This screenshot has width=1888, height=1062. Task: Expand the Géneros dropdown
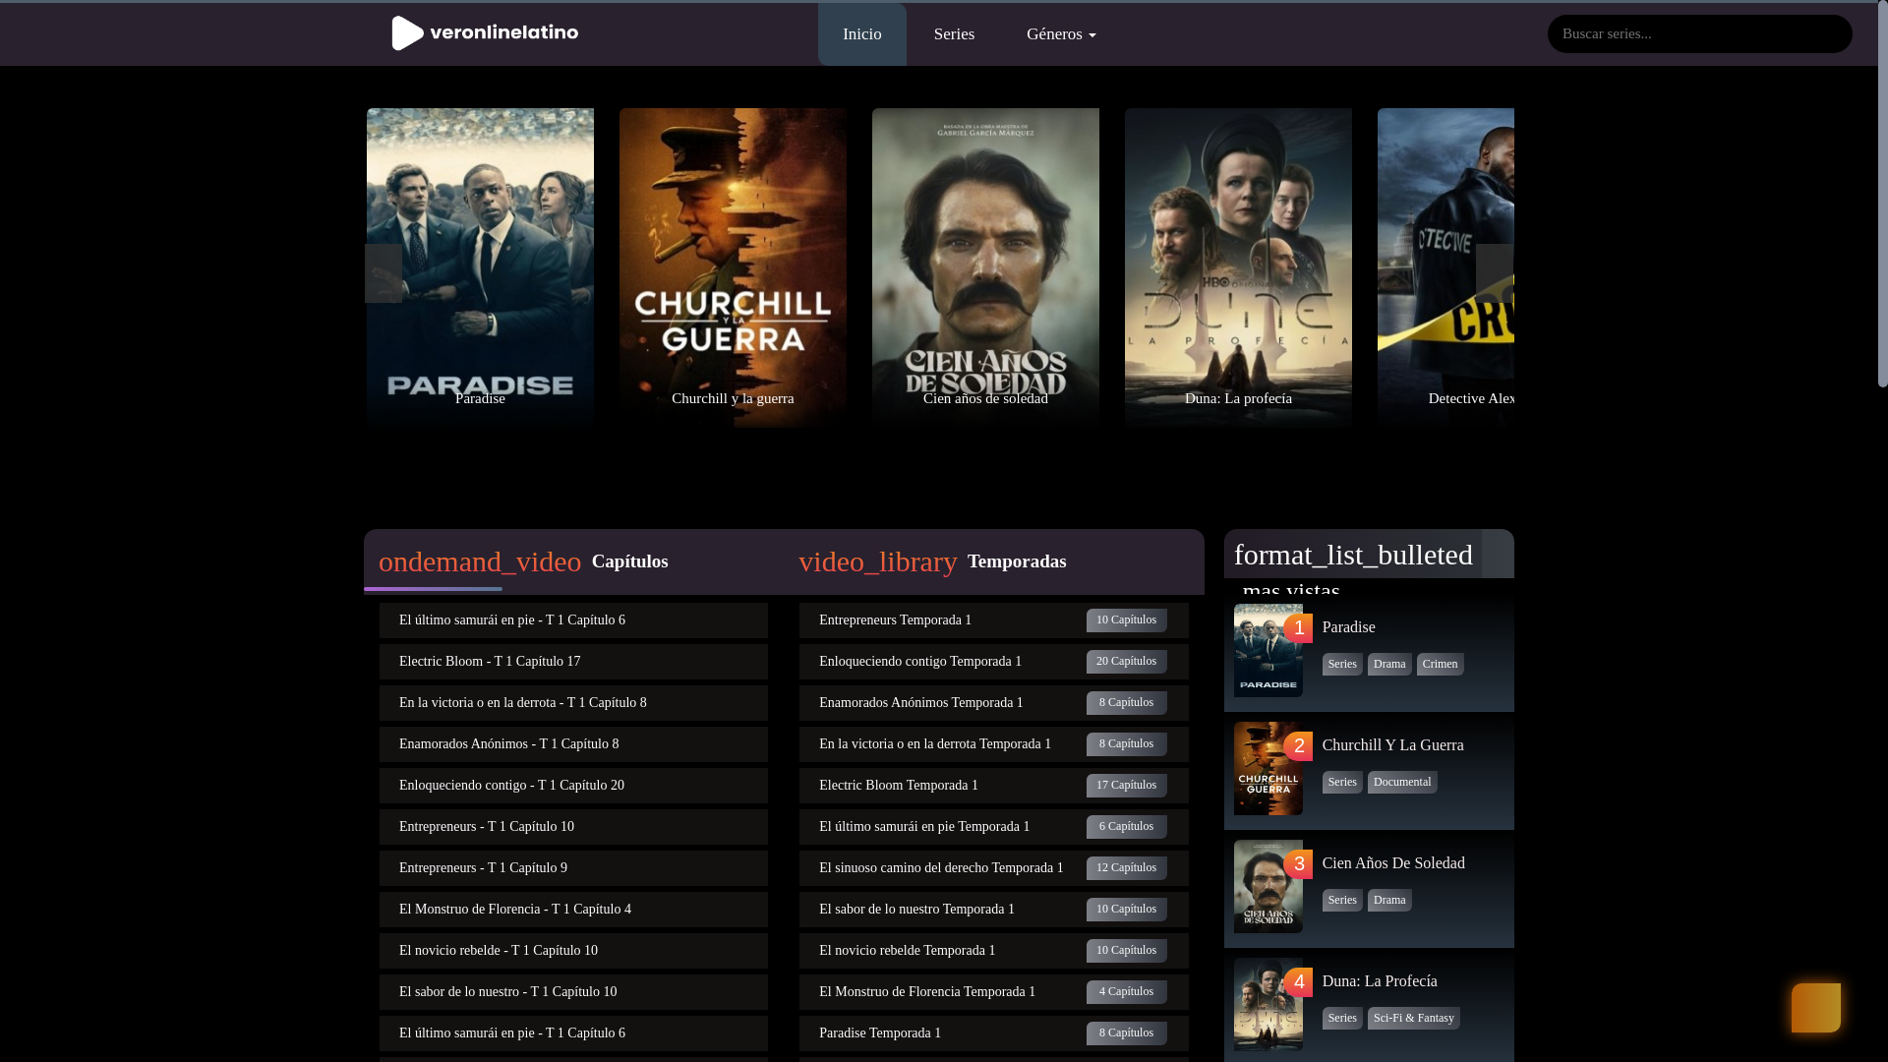click(x=1061, y=34)
